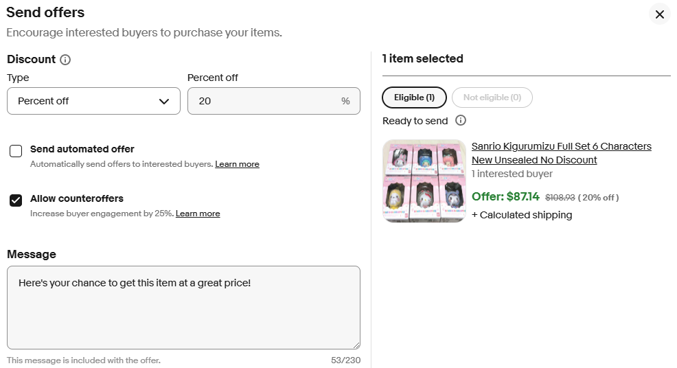The image size is (677, 368).
Task: Click the percent symbol in discount field
Action: click(x=345, y=101)
